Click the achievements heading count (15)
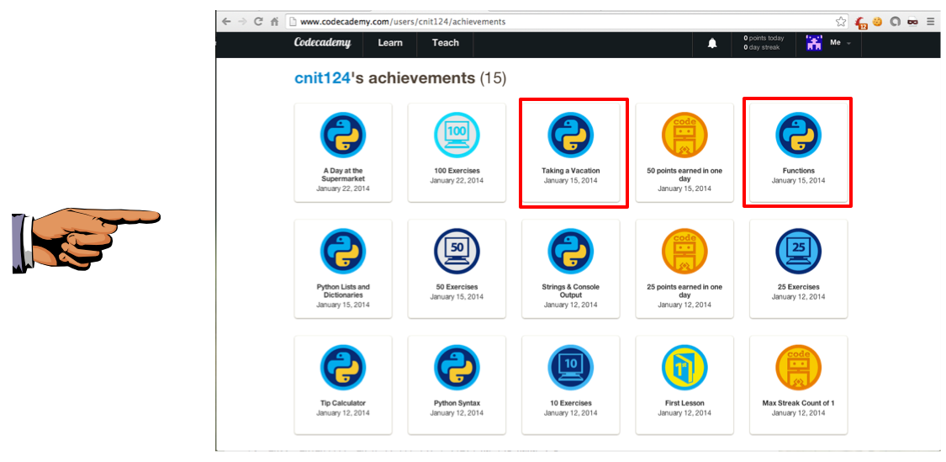Viewport: 946px width, 462px height. pyautogui.click(x=493, y=78)
